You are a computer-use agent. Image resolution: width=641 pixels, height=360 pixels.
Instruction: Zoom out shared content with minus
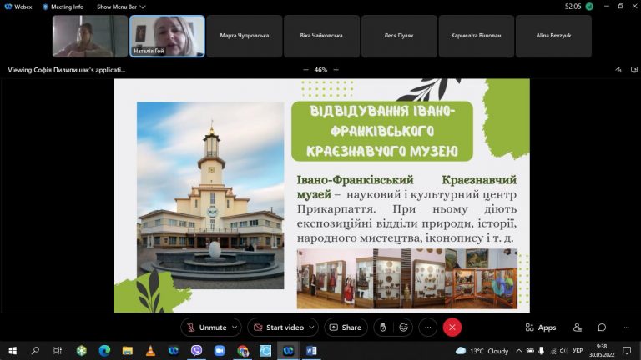[305, 70]
